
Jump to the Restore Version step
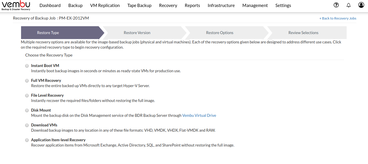[x=137, y=33]
